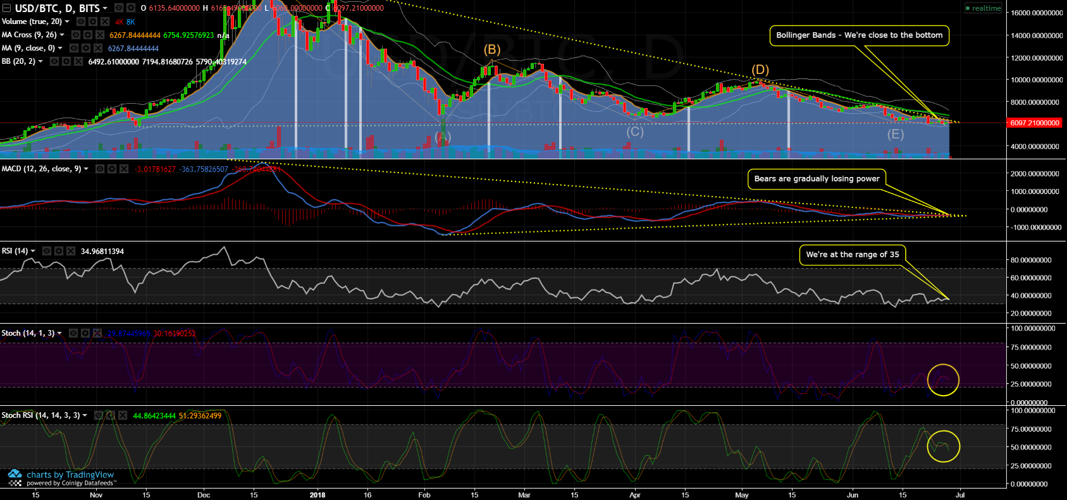Click the 2018 label on time axis
Viewport: 1067px width, 500px height.
318,495
